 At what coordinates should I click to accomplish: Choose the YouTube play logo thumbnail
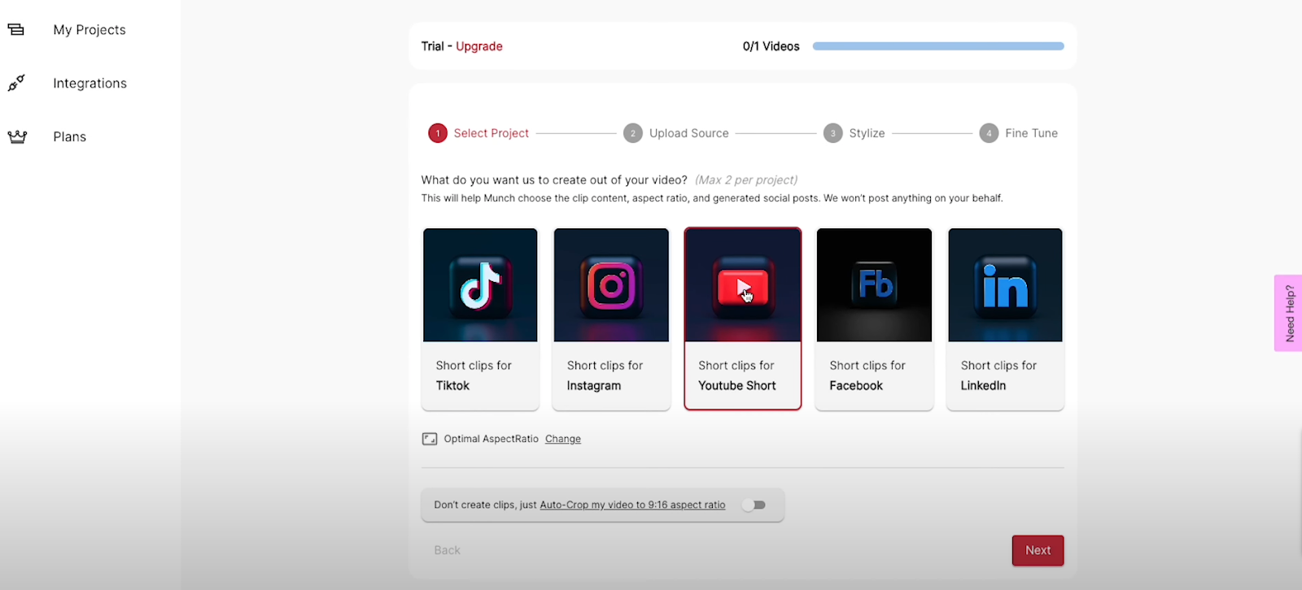(743, 285)
